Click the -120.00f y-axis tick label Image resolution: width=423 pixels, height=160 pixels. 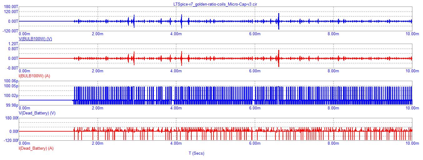[x=10, y=140]
